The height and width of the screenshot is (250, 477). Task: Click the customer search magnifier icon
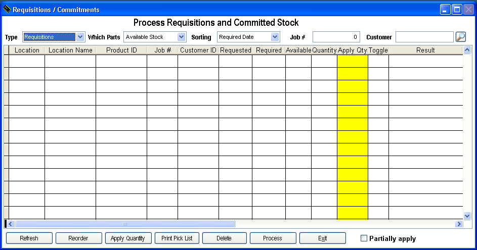pyautogui.click(x=460, y=37)
